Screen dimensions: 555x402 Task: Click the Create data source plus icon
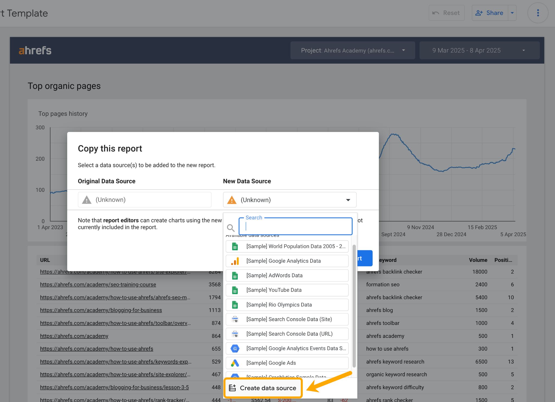232,387
